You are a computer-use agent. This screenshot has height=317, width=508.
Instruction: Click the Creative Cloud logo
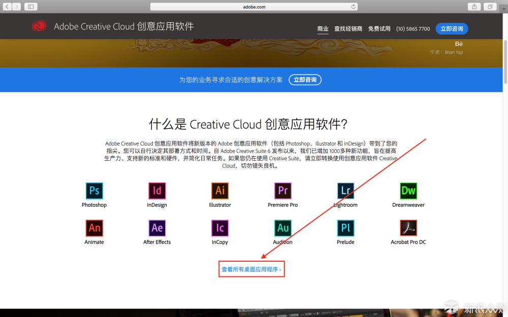39,26
